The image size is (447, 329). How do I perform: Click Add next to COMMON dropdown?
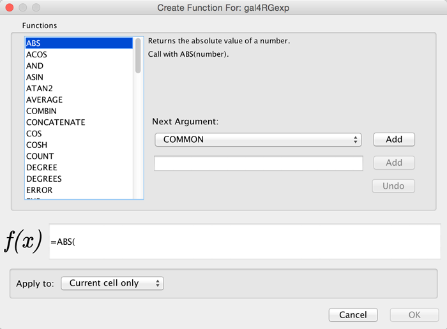point(393,140)
